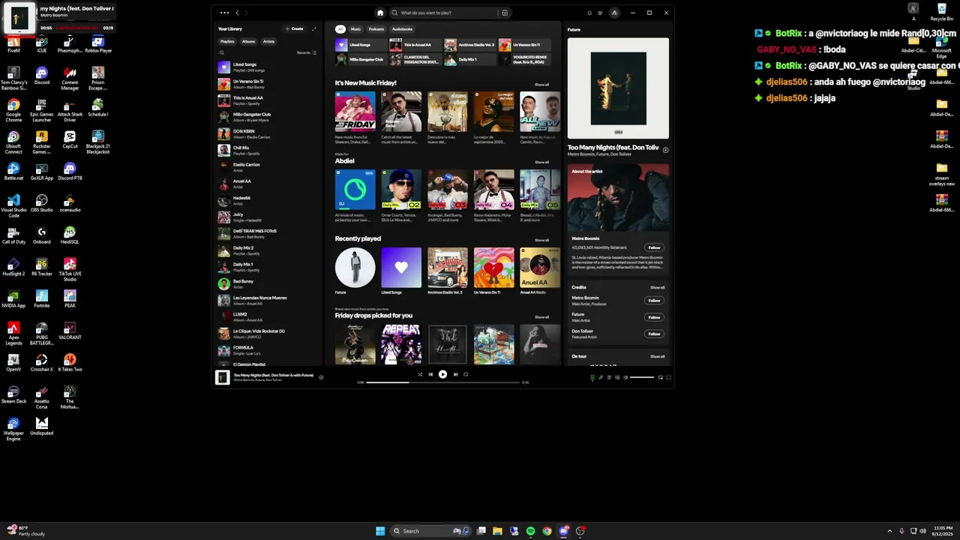Open OBS Studio desktop icon

[x=41, y=203]
